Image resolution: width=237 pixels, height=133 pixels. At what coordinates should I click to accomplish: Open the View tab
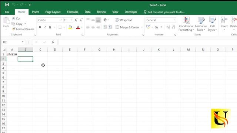pyautogui.click(x=115, y=12)
